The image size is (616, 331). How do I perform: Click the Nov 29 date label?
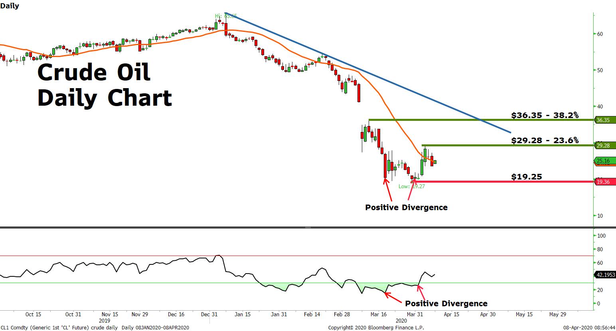pyautogui.click(x=139, y=314)
